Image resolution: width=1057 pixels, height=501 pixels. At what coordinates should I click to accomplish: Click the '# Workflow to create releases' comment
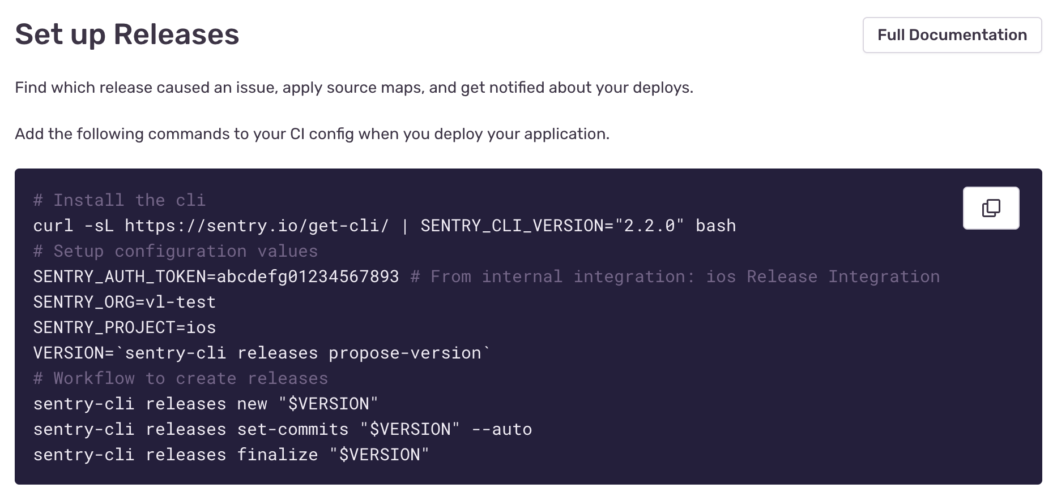(180, 378)
